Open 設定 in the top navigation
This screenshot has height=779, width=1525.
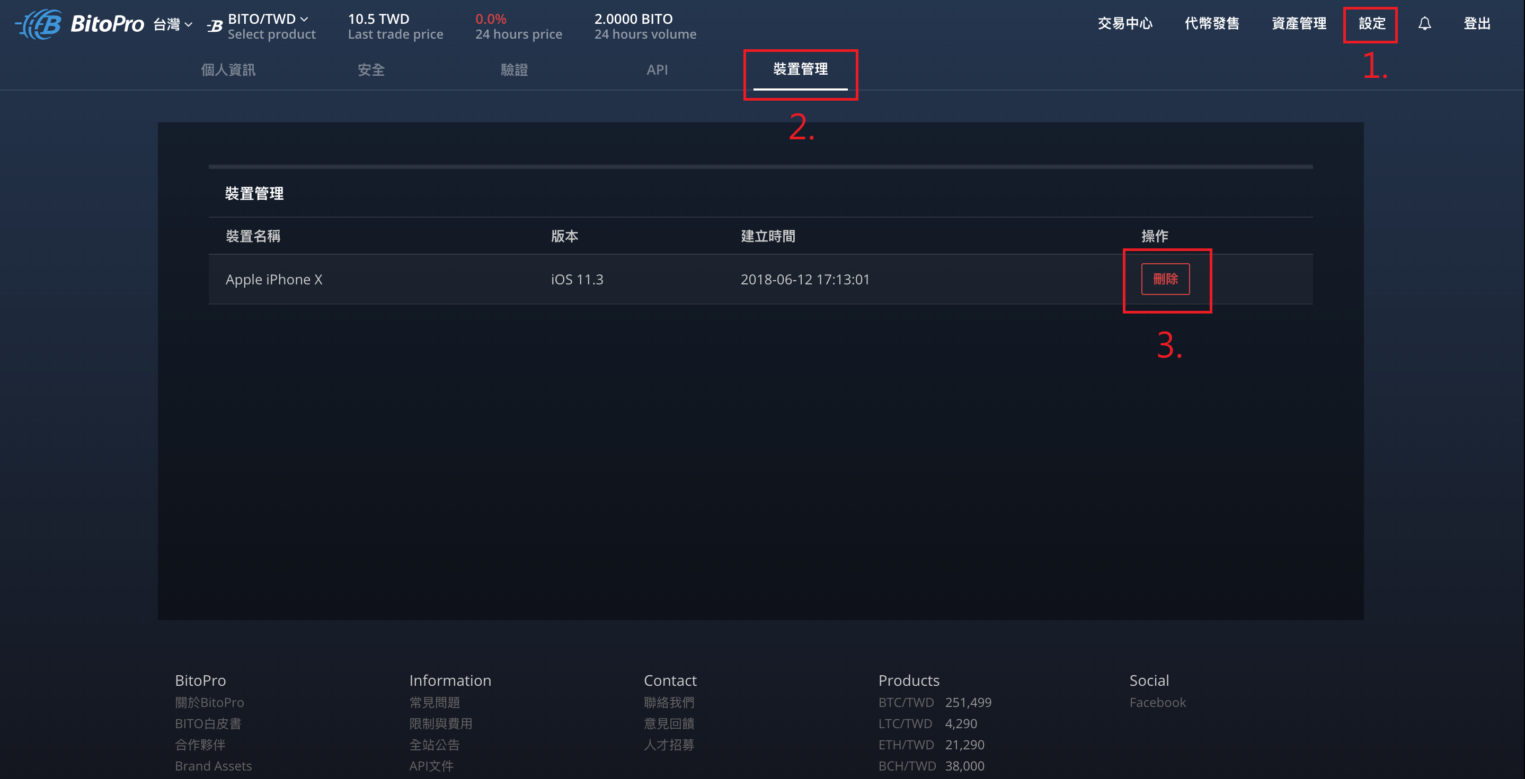(1372, 24)
